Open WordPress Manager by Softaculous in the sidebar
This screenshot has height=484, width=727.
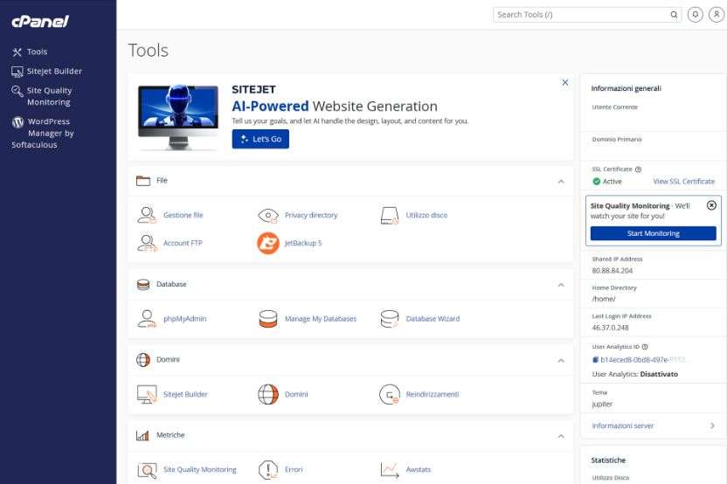[43, 133]
